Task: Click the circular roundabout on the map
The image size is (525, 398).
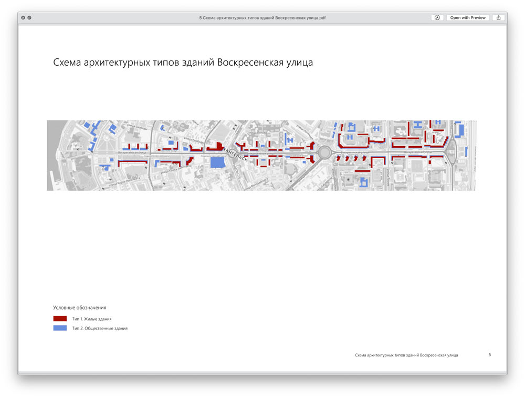Action: (324, 153)
